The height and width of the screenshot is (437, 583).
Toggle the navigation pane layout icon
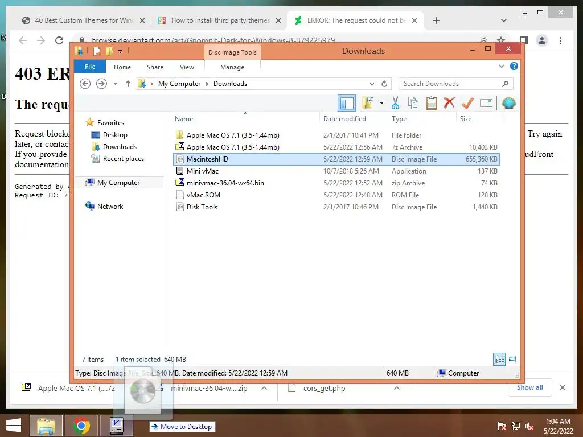(347, 103)
